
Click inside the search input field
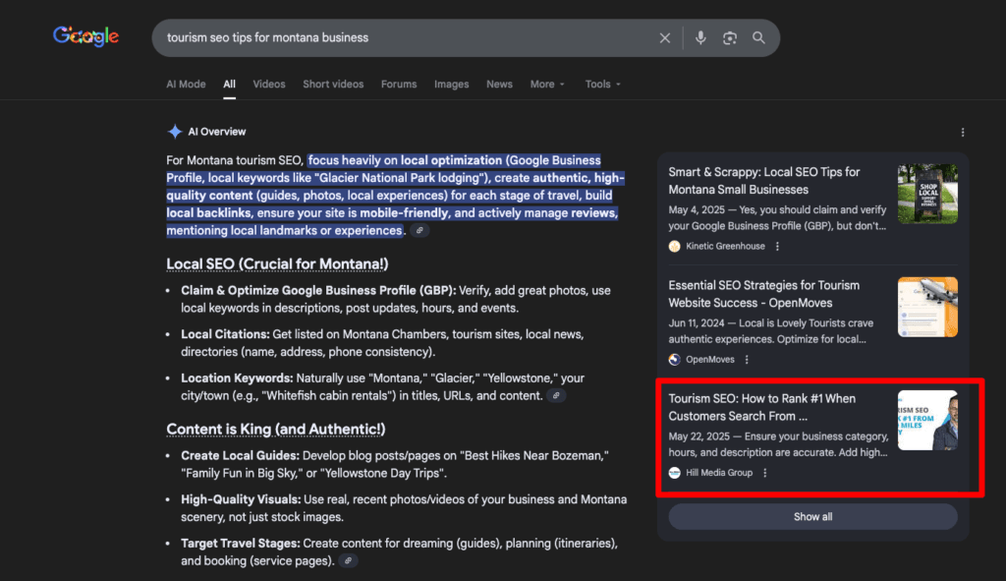click(393, 37)
